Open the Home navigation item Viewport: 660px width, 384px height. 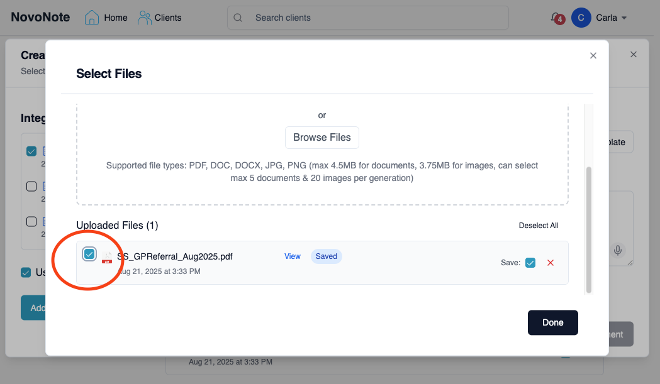point(116,18)
